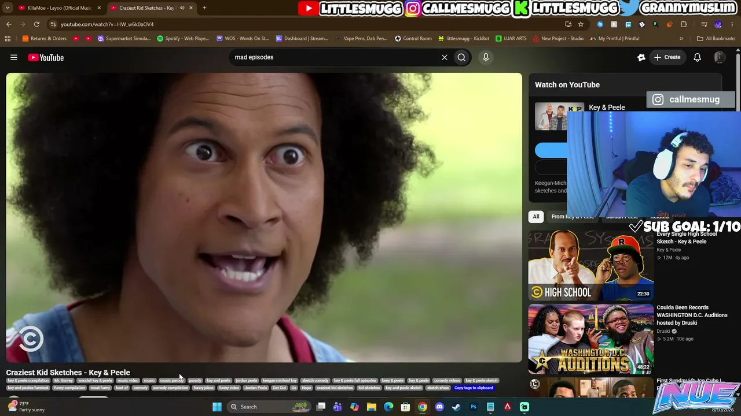Open Chrome media controls icon

click(704, 24)
